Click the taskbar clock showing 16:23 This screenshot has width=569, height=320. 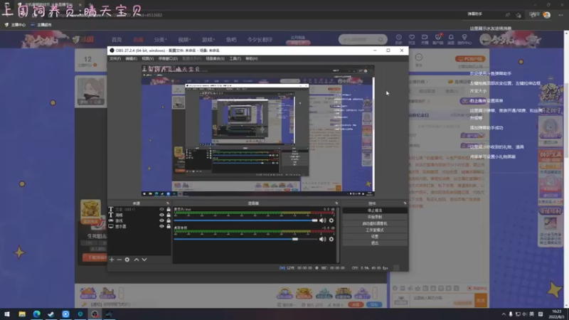tap(556, 314)
